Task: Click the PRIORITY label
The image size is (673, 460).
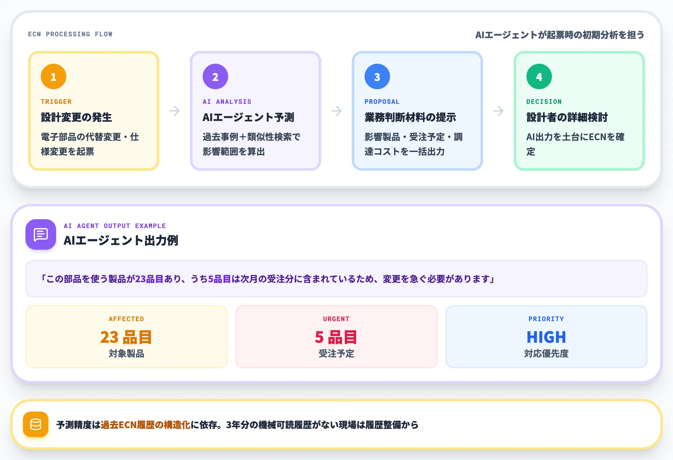Action: point(546,319)
